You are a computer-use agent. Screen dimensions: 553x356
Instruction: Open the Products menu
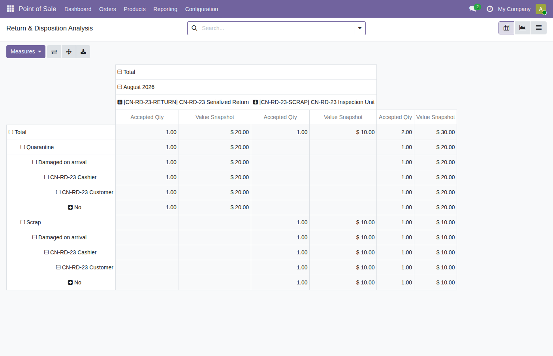pyautogui.click(x=135, y=9)
